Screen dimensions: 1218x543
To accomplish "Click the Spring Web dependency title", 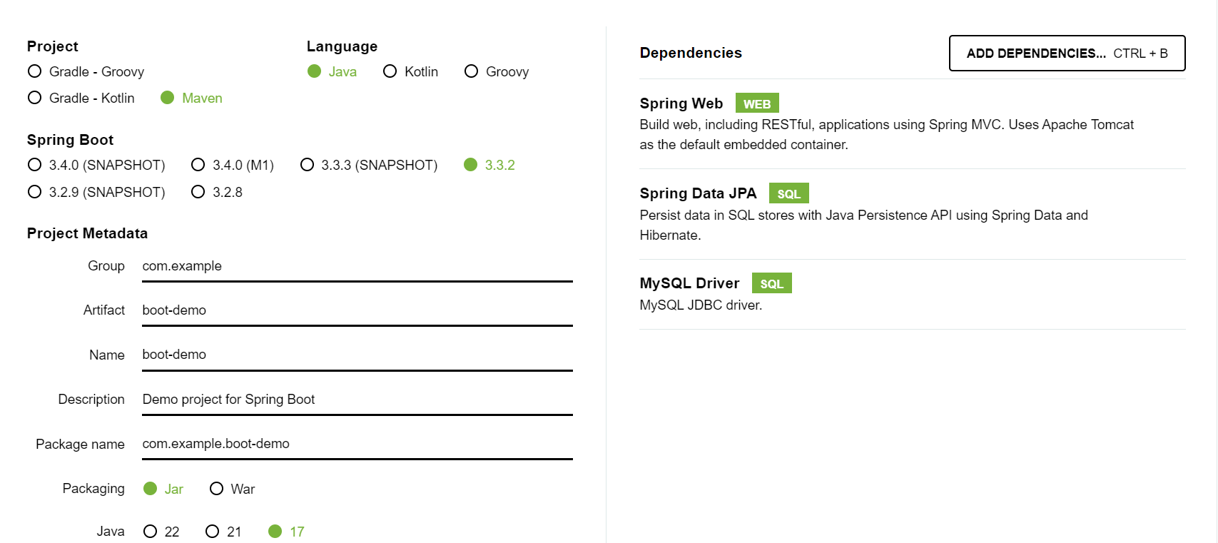I will pyautogui.click(x=681, y=103).
